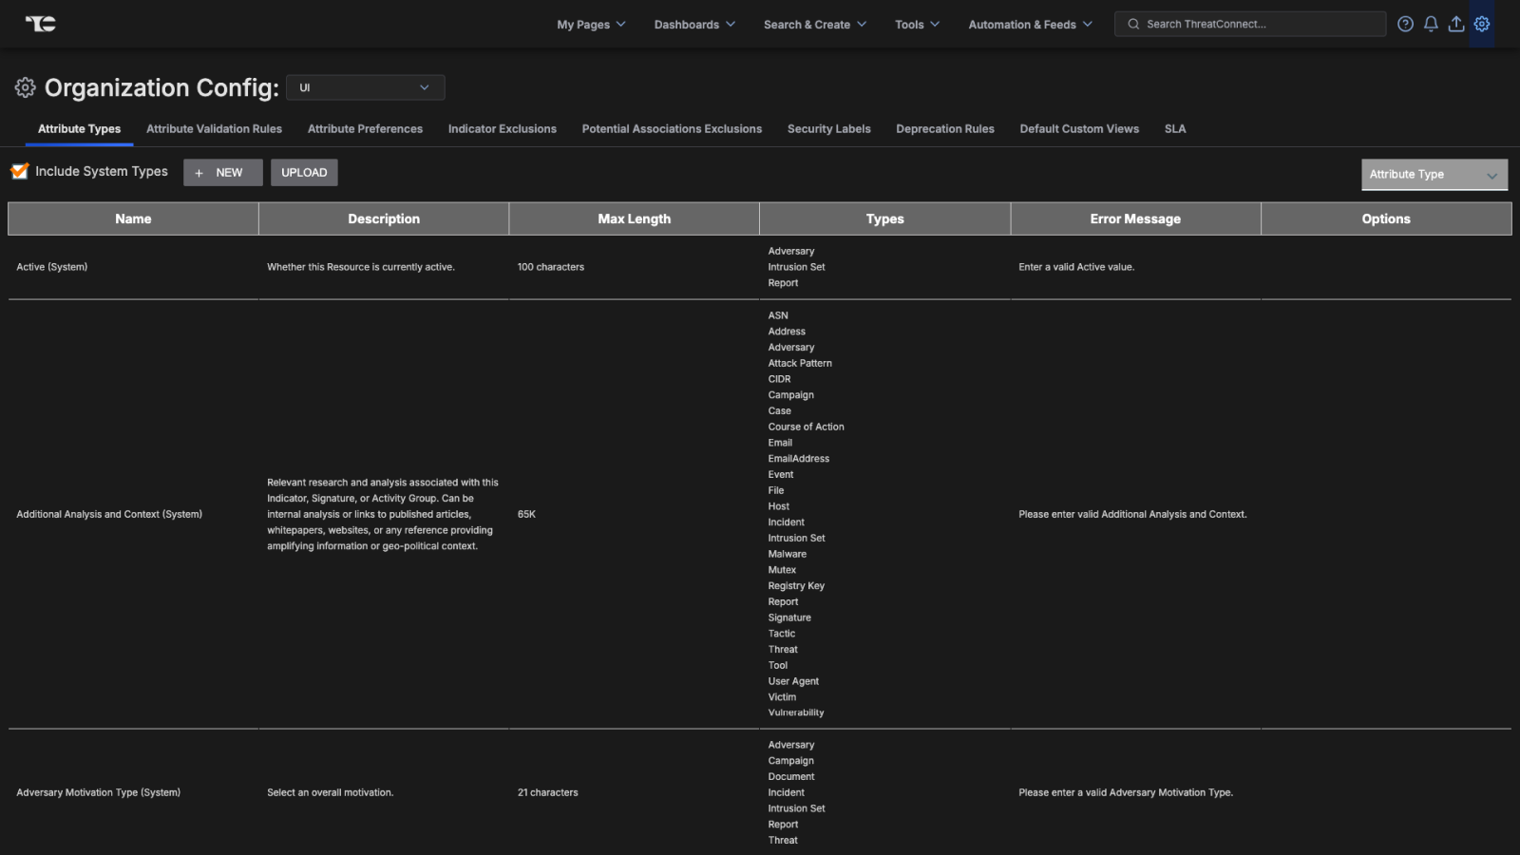
Task: Open the Attribute Type filter dropdown
Action: pos(1434,174)
